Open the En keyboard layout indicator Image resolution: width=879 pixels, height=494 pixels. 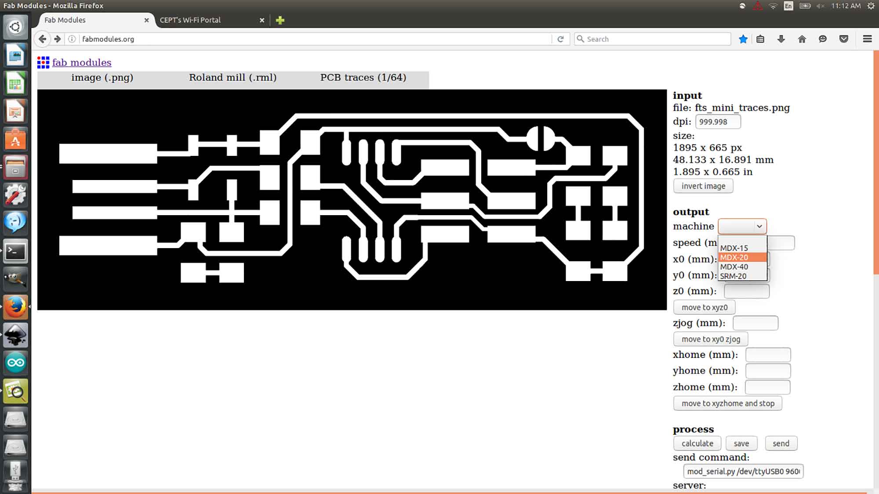tap(788, 6)
